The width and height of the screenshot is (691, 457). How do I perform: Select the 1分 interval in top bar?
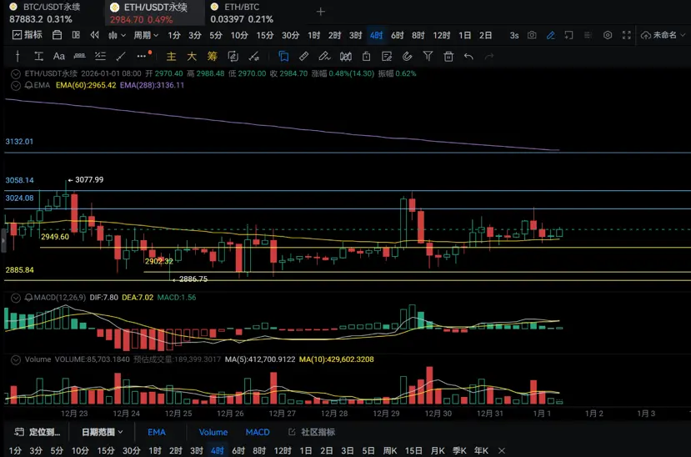point(174,35)
